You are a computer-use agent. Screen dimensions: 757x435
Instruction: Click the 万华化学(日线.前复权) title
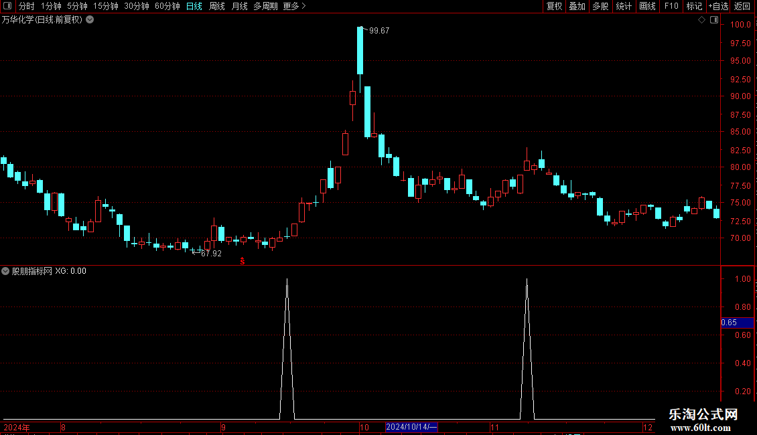click(42, 20)
